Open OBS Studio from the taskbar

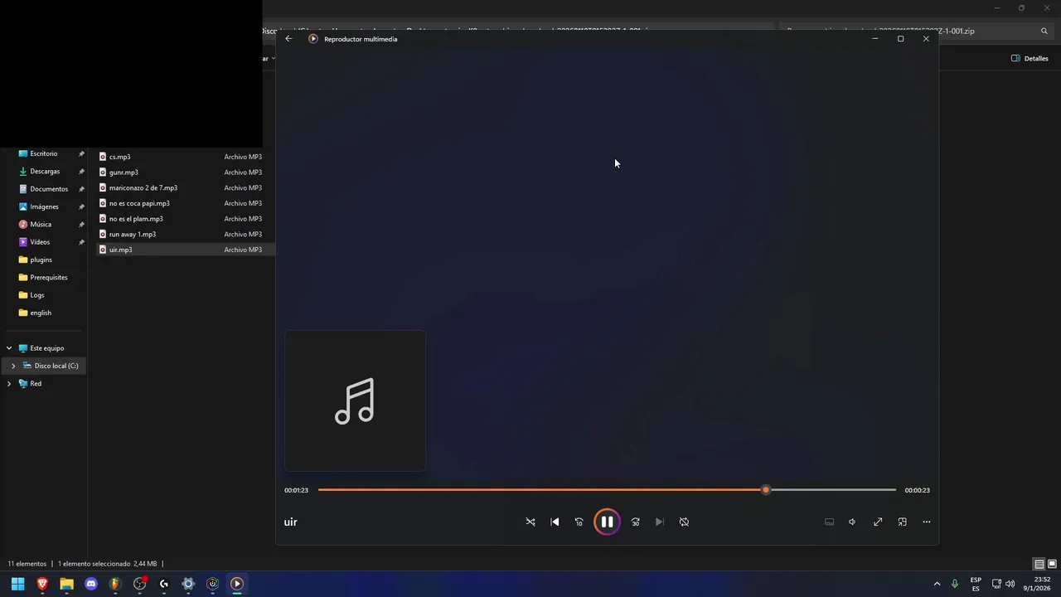[139, 584]
